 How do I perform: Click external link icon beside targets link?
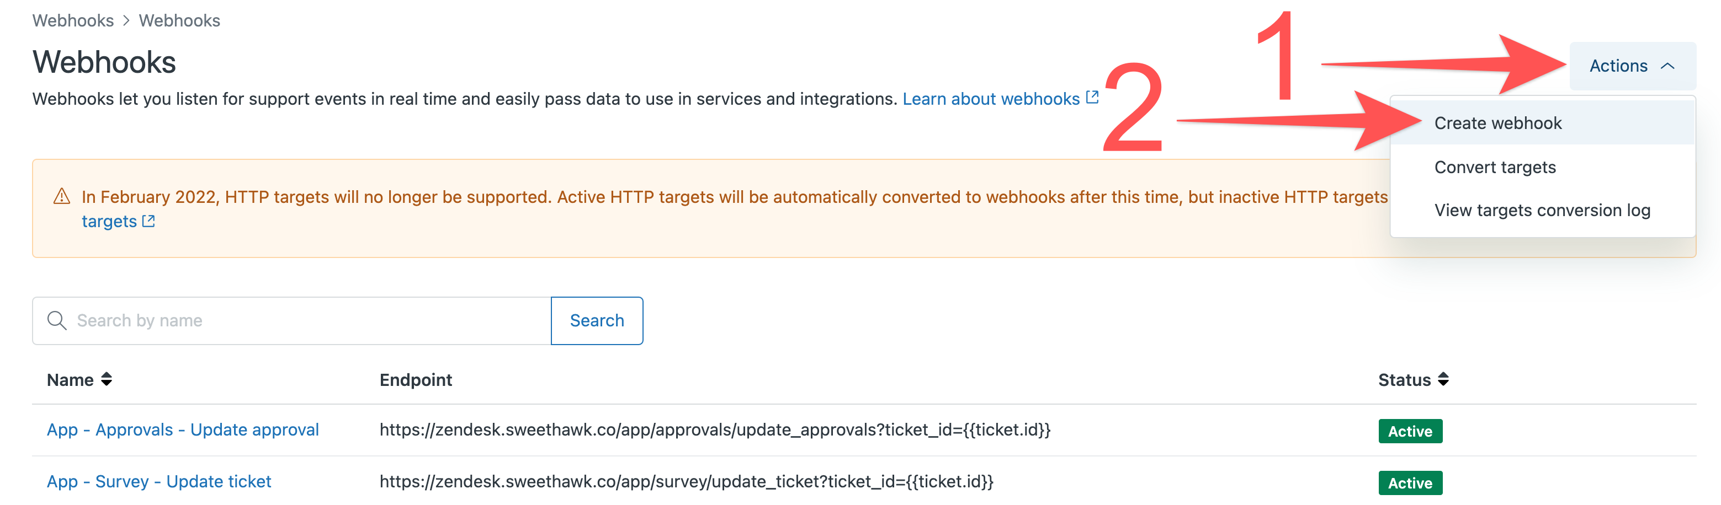tap(148, 222)
